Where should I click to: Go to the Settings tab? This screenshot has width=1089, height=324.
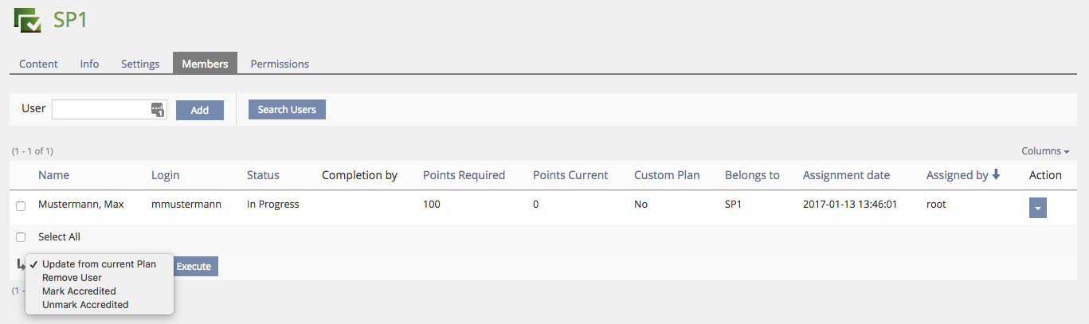tap(140, 64)
